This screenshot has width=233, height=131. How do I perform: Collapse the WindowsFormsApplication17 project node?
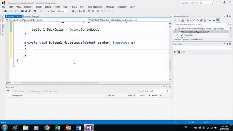(x=175, y=32)
